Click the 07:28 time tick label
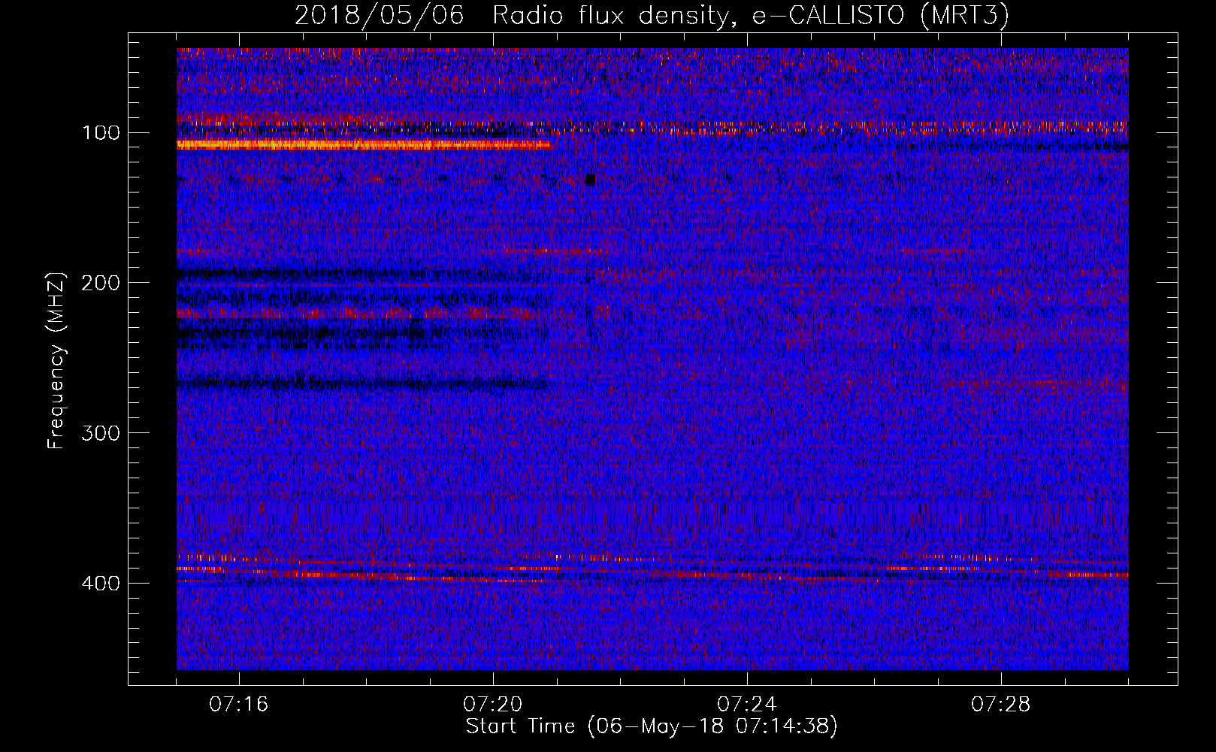1216x752 pixels. coord(1000,705)
